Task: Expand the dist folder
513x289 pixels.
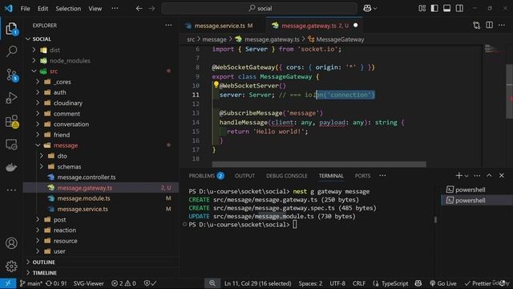Action: click(34, 50)
